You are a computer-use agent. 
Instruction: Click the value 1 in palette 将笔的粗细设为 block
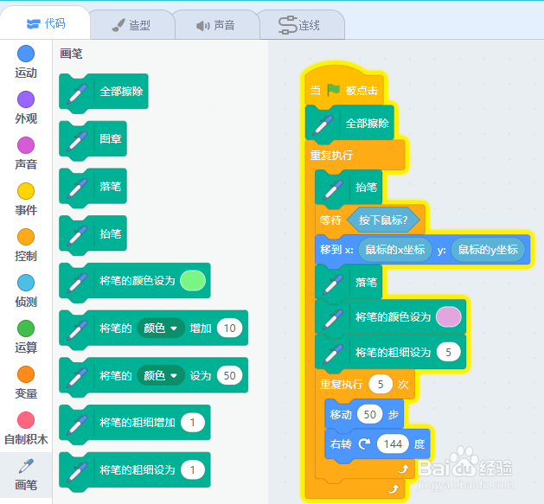coord(193,470)
